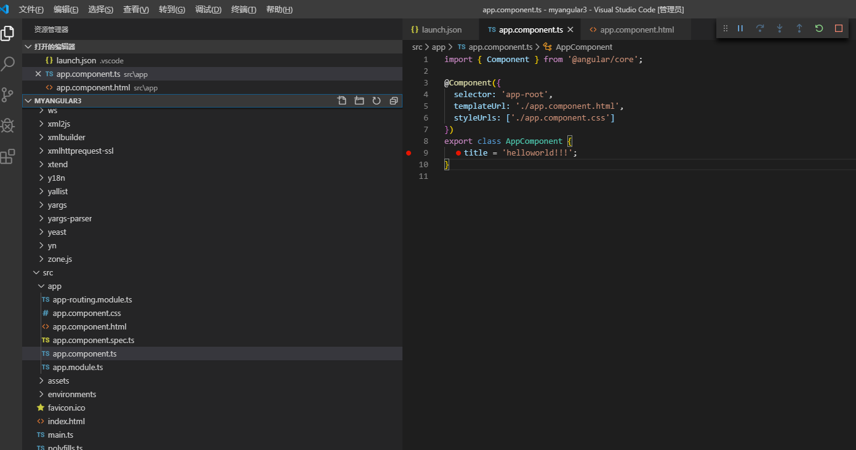The height and width of the screenshot is (450, 856).
Task: Collapse the app folder
Action: (212, 286)
